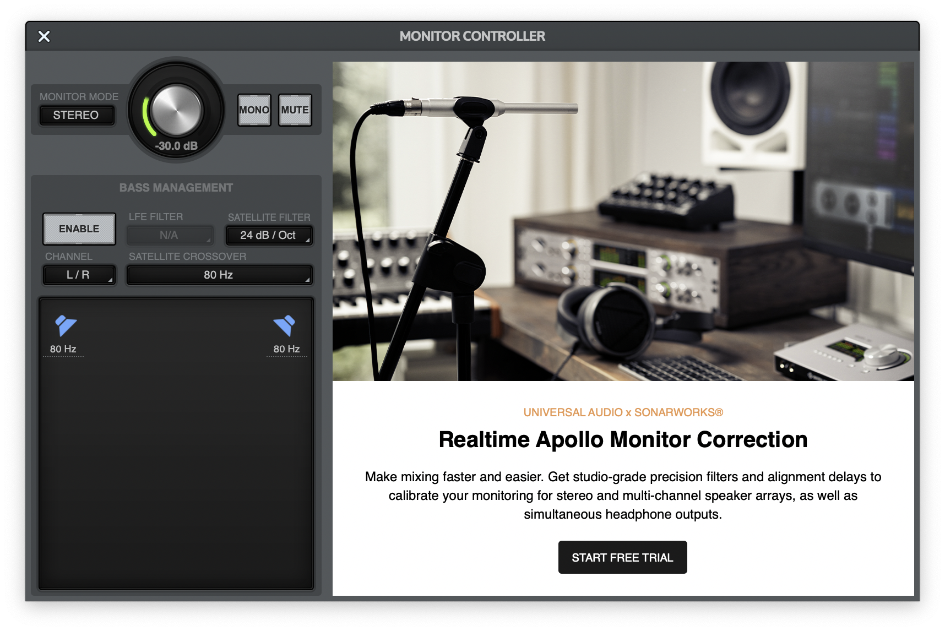Click the -30.0 dB level readout
This screenshot has height=631, width=945.
pyautogui.click(x=176, y=146)
